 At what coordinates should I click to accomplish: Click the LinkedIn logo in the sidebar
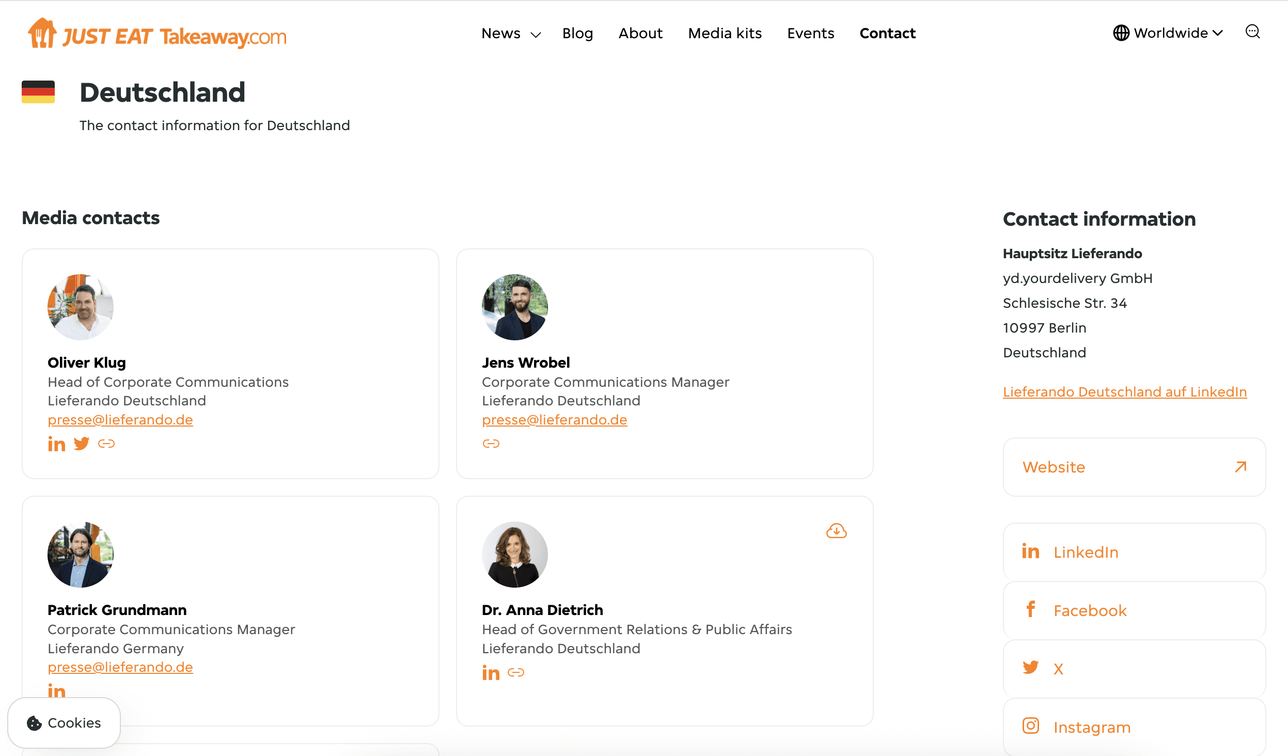1030,552
